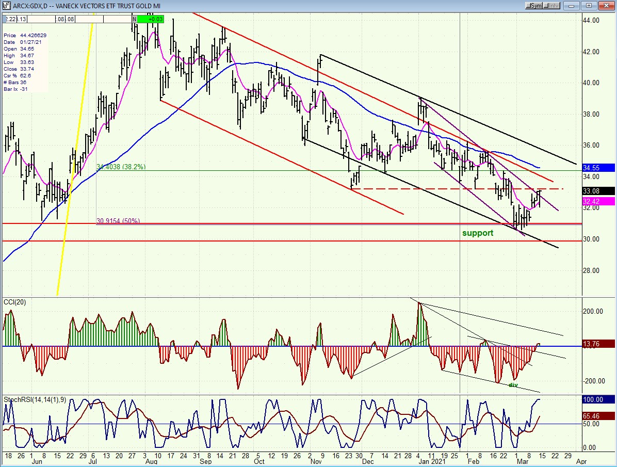Viewport: 617px width, 467px height.
Task: Click the Close 33.74 row in data box
Action: click(x=19, y=69)
